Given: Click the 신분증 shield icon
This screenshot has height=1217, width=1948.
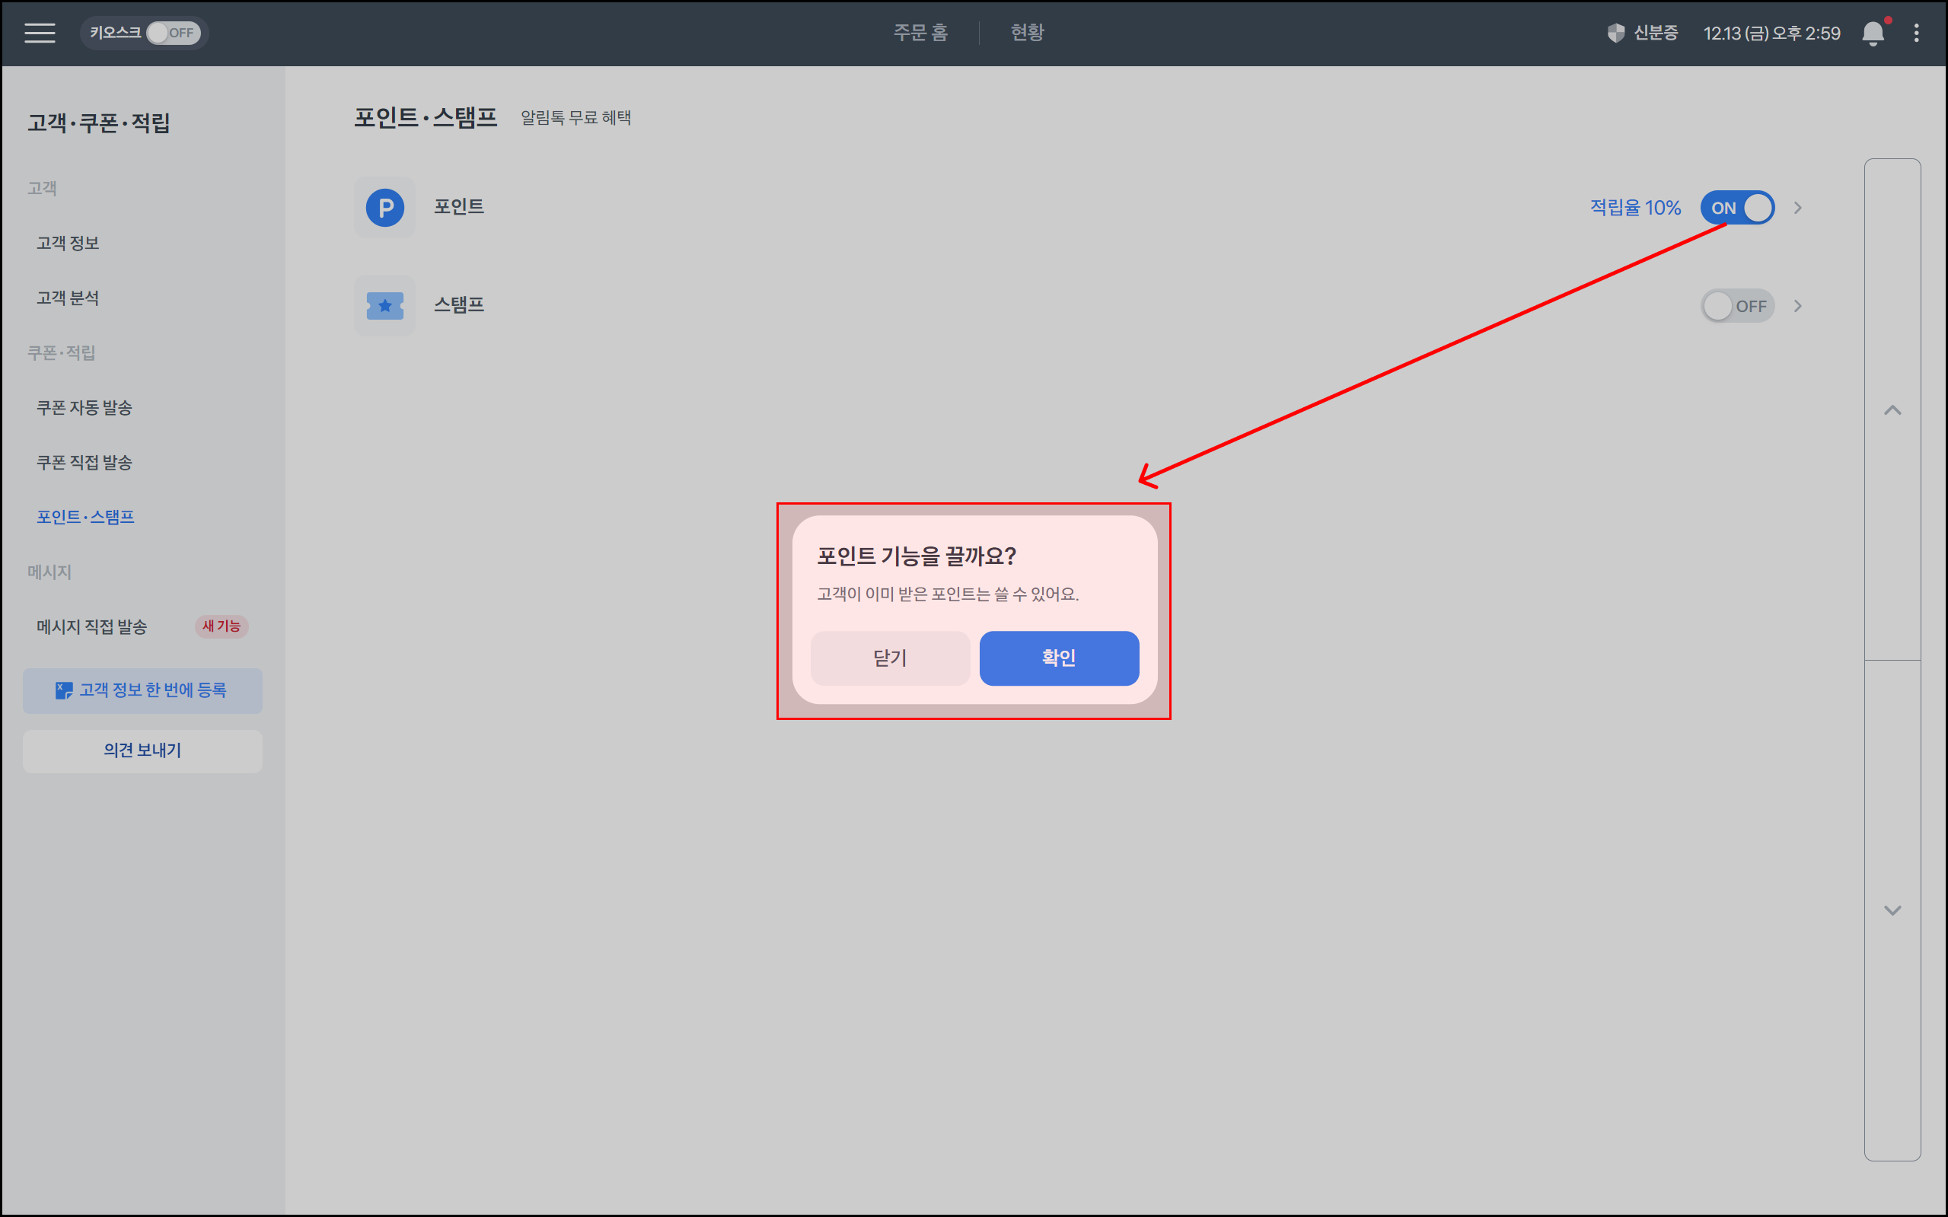Looking at the screenshot, I should [x=1615, y=33].
